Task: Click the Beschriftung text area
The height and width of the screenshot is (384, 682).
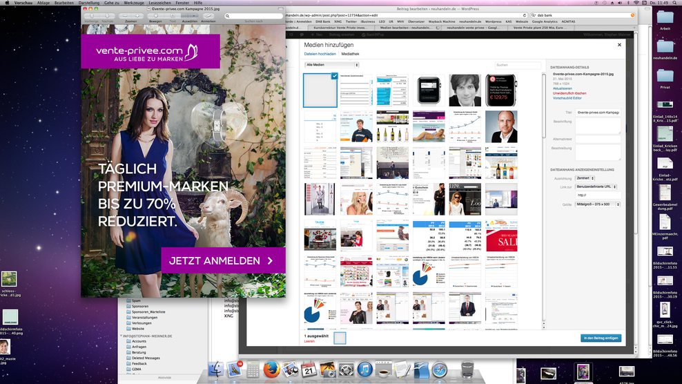Action: coord(598,126)
